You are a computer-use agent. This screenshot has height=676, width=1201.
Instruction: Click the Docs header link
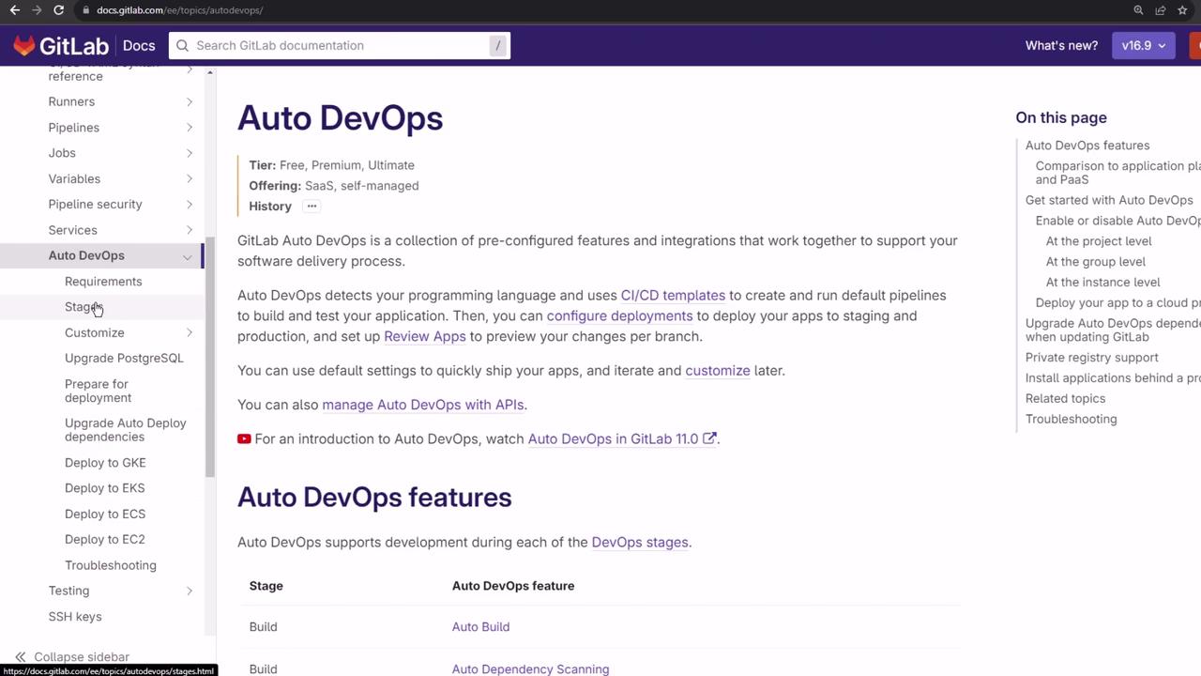coord(139,45)
